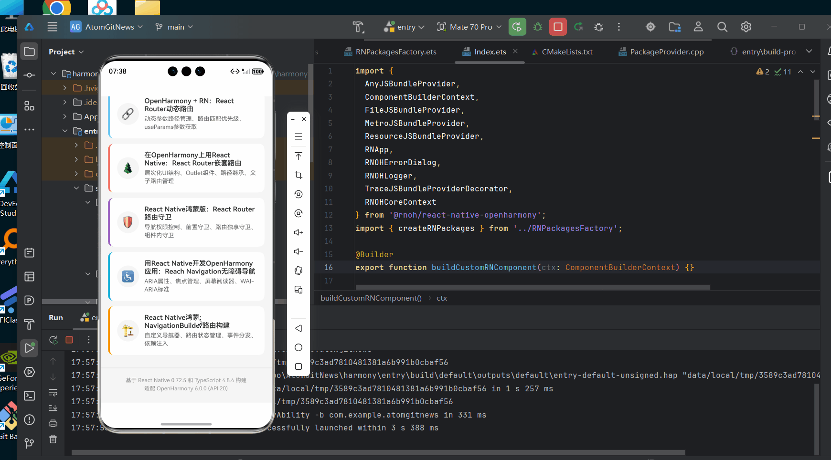Toggle soft-wrap icon in Run panel
The width and height of the screenshot is (831, 460).
53,392
